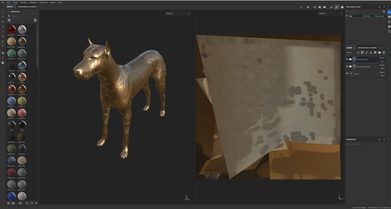The image size is (391, 209).
Task: Click the blue export textures icon
Action: tap(389, 12)
